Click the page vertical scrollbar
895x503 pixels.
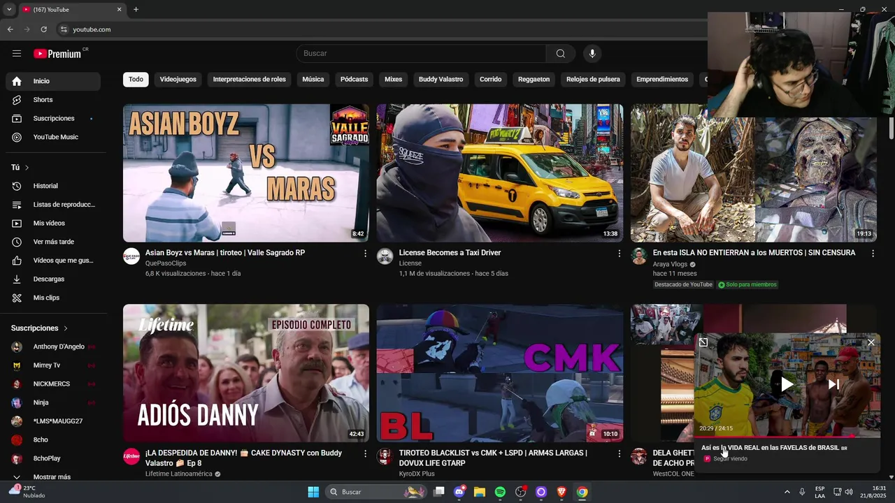(x=892, y=129)
